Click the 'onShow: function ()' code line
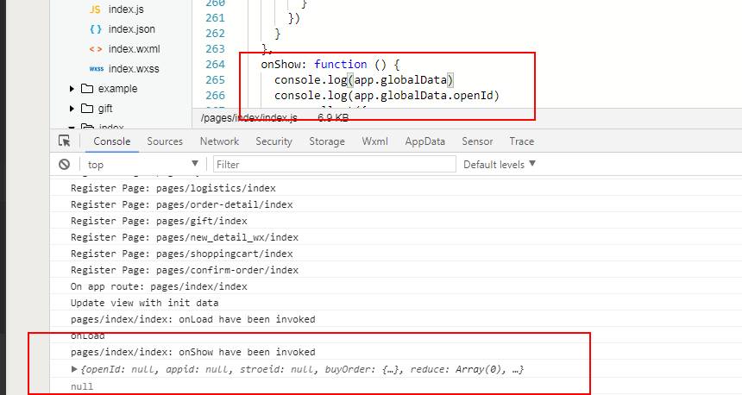 [330, 65]
